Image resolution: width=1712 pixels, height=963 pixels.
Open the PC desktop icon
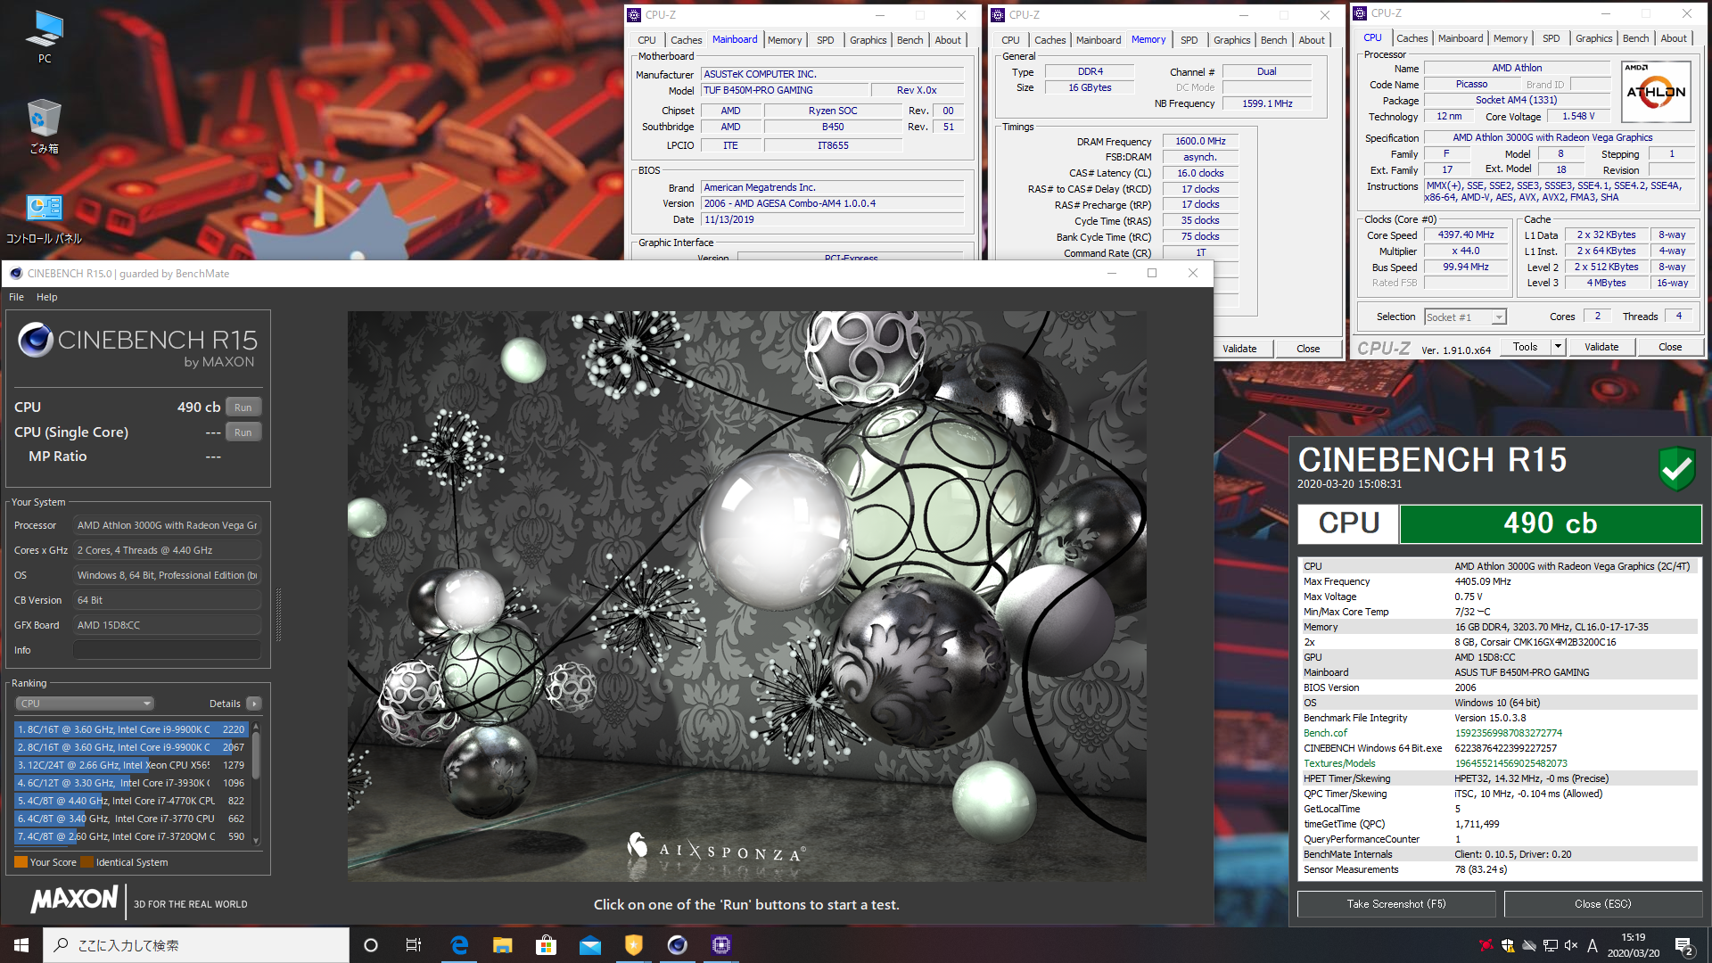coord(45,37)
